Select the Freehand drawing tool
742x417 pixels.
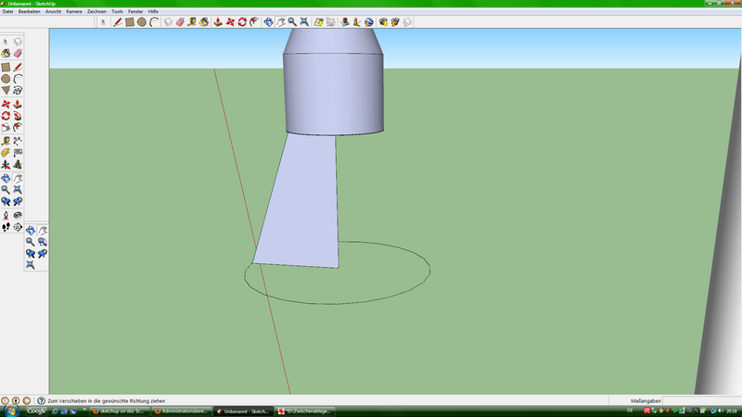tap(18, 91)
